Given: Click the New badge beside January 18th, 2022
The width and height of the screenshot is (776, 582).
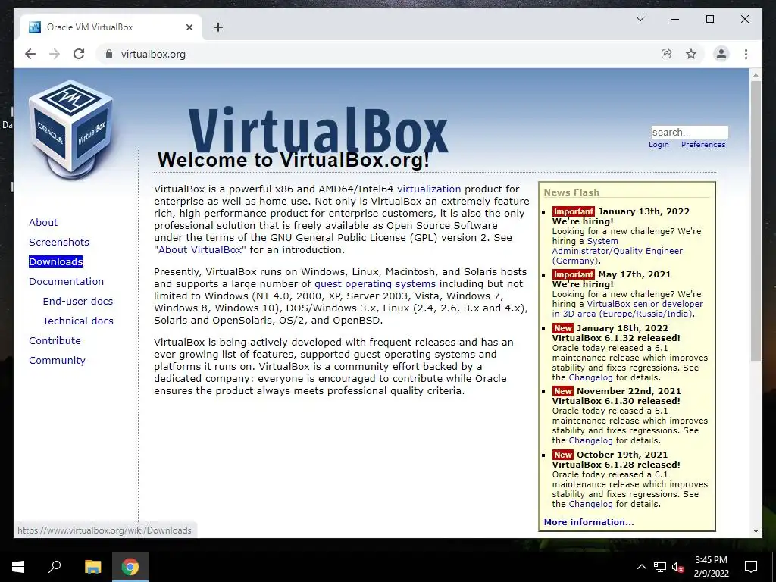Looking at the screenshot, I should 563,328.
